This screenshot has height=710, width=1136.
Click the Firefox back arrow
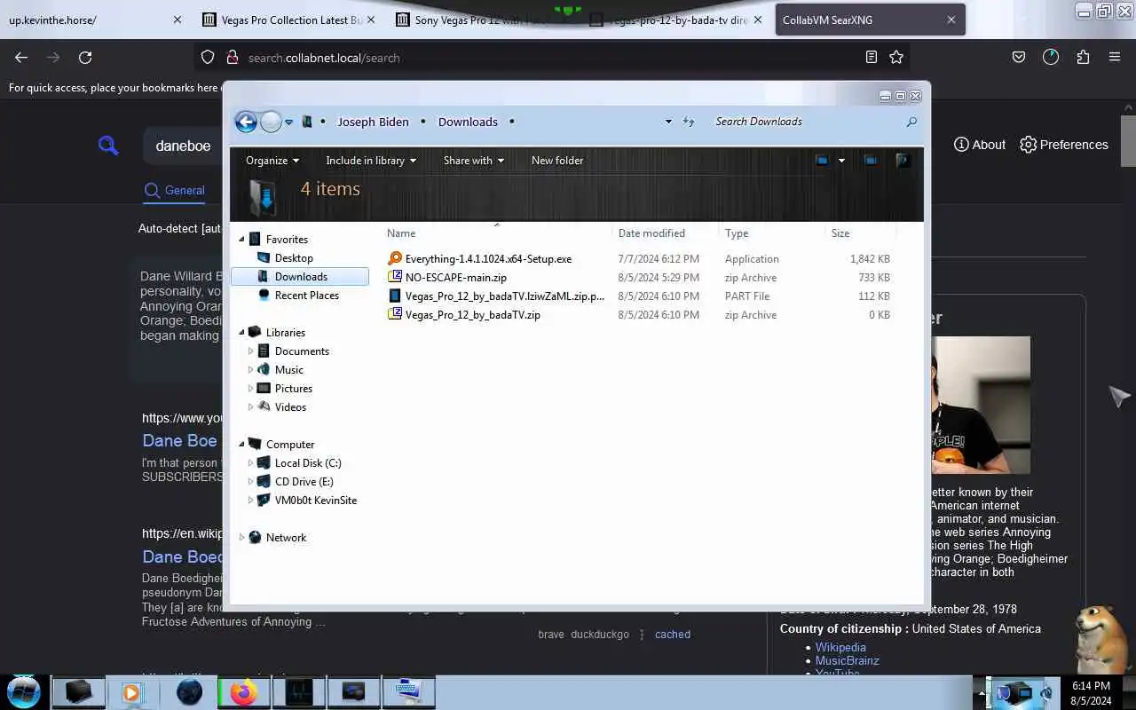point(21,58)
